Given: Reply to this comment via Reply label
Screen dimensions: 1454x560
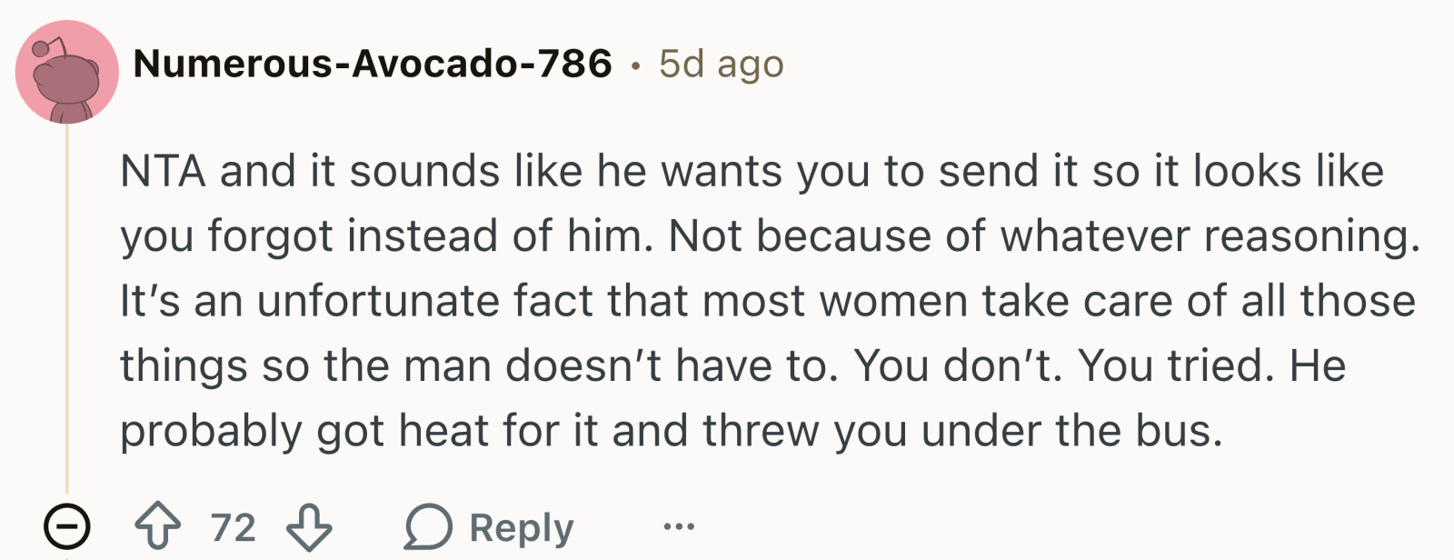Looking at the screenshot, I should point(522,527).
